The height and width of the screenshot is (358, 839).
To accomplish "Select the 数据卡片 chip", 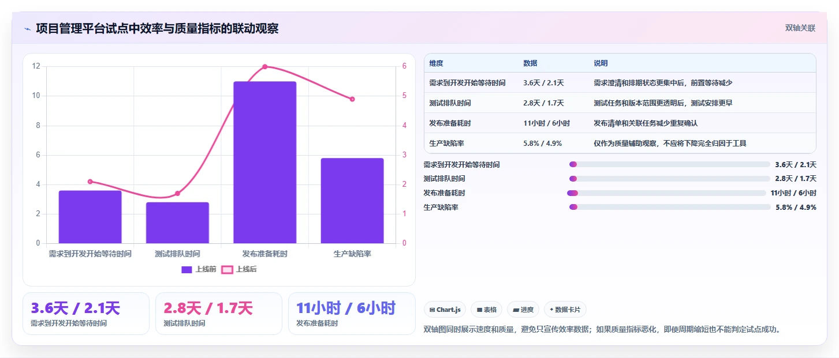I will pos(565,310).
